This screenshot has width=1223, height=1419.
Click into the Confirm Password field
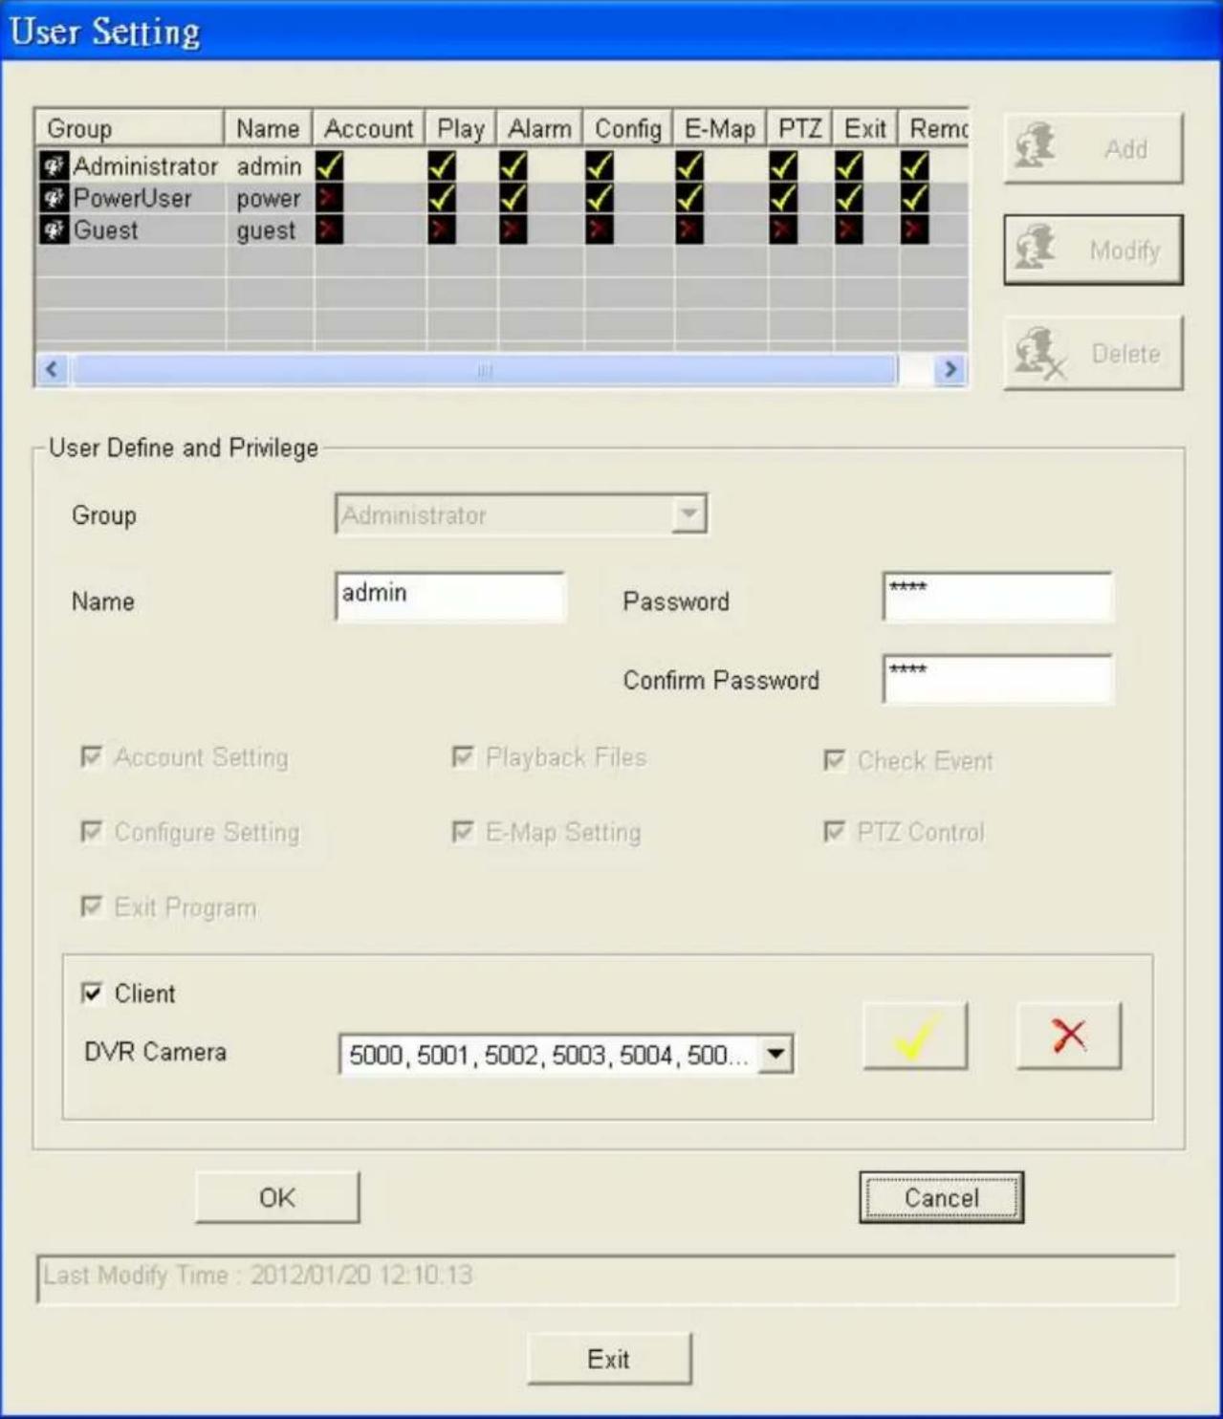[997, 679]
